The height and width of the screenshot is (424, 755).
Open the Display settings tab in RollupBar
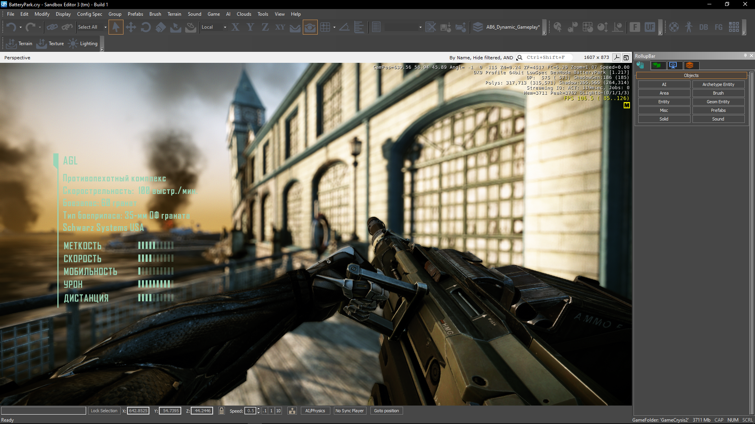coord(673,65)
